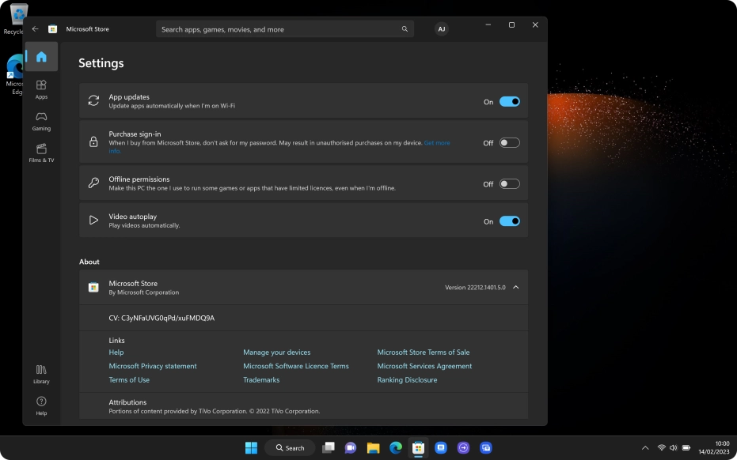Turn off Video autoplay toggle
Viewport: 737px width, 460px height.
[x=509, y=221]
